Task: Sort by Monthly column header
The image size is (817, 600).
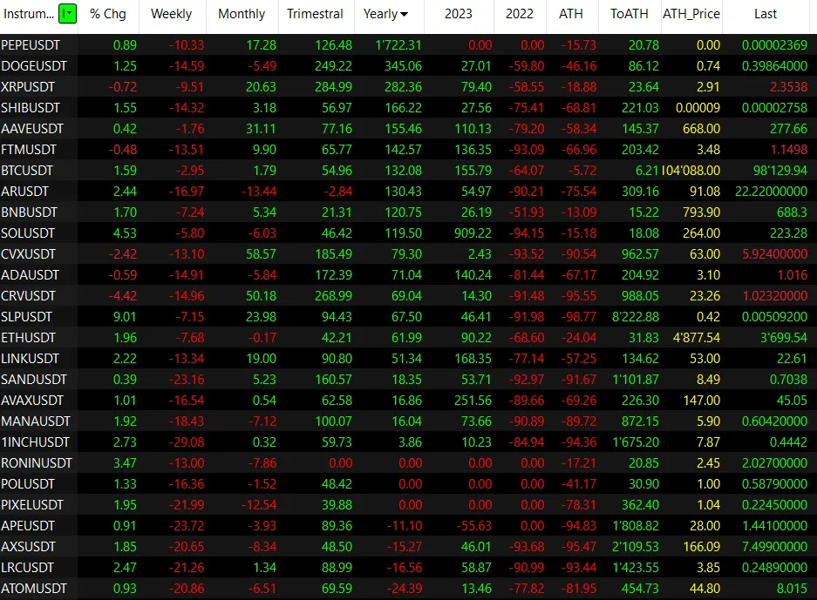Action: [242, 14]
